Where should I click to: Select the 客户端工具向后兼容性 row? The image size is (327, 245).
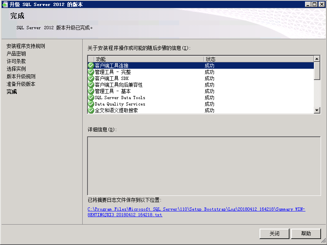click(201, 85)
